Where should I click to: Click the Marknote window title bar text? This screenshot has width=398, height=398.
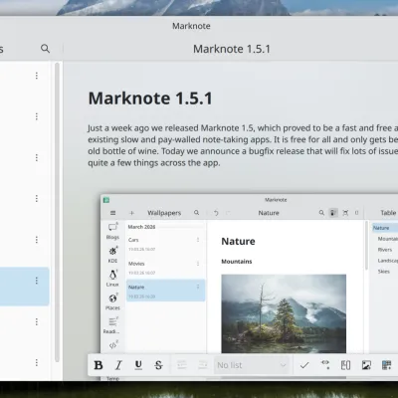point(191,26)
